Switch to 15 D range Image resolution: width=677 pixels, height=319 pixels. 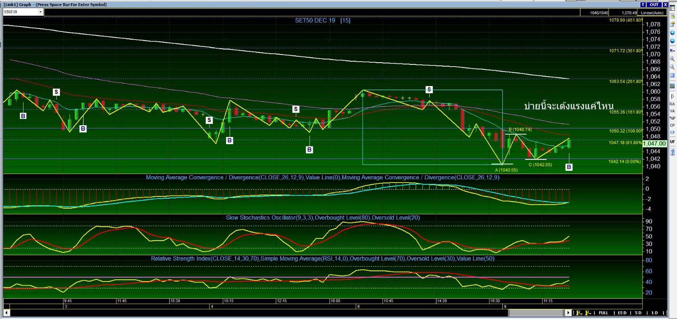622,313
